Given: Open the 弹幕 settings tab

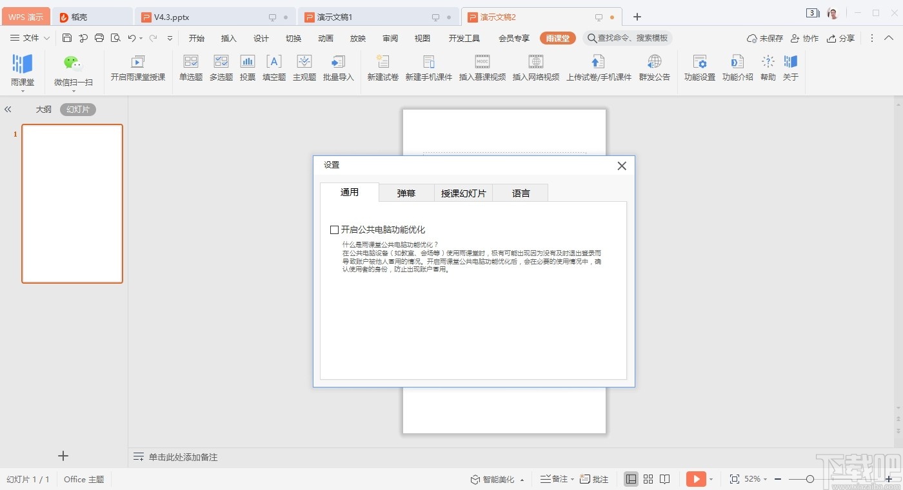Looking at the screenshot, I should 406,193.
